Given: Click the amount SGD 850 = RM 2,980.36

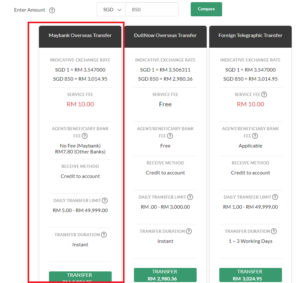Looking at the screenshot, I should [x=165, y=79].
